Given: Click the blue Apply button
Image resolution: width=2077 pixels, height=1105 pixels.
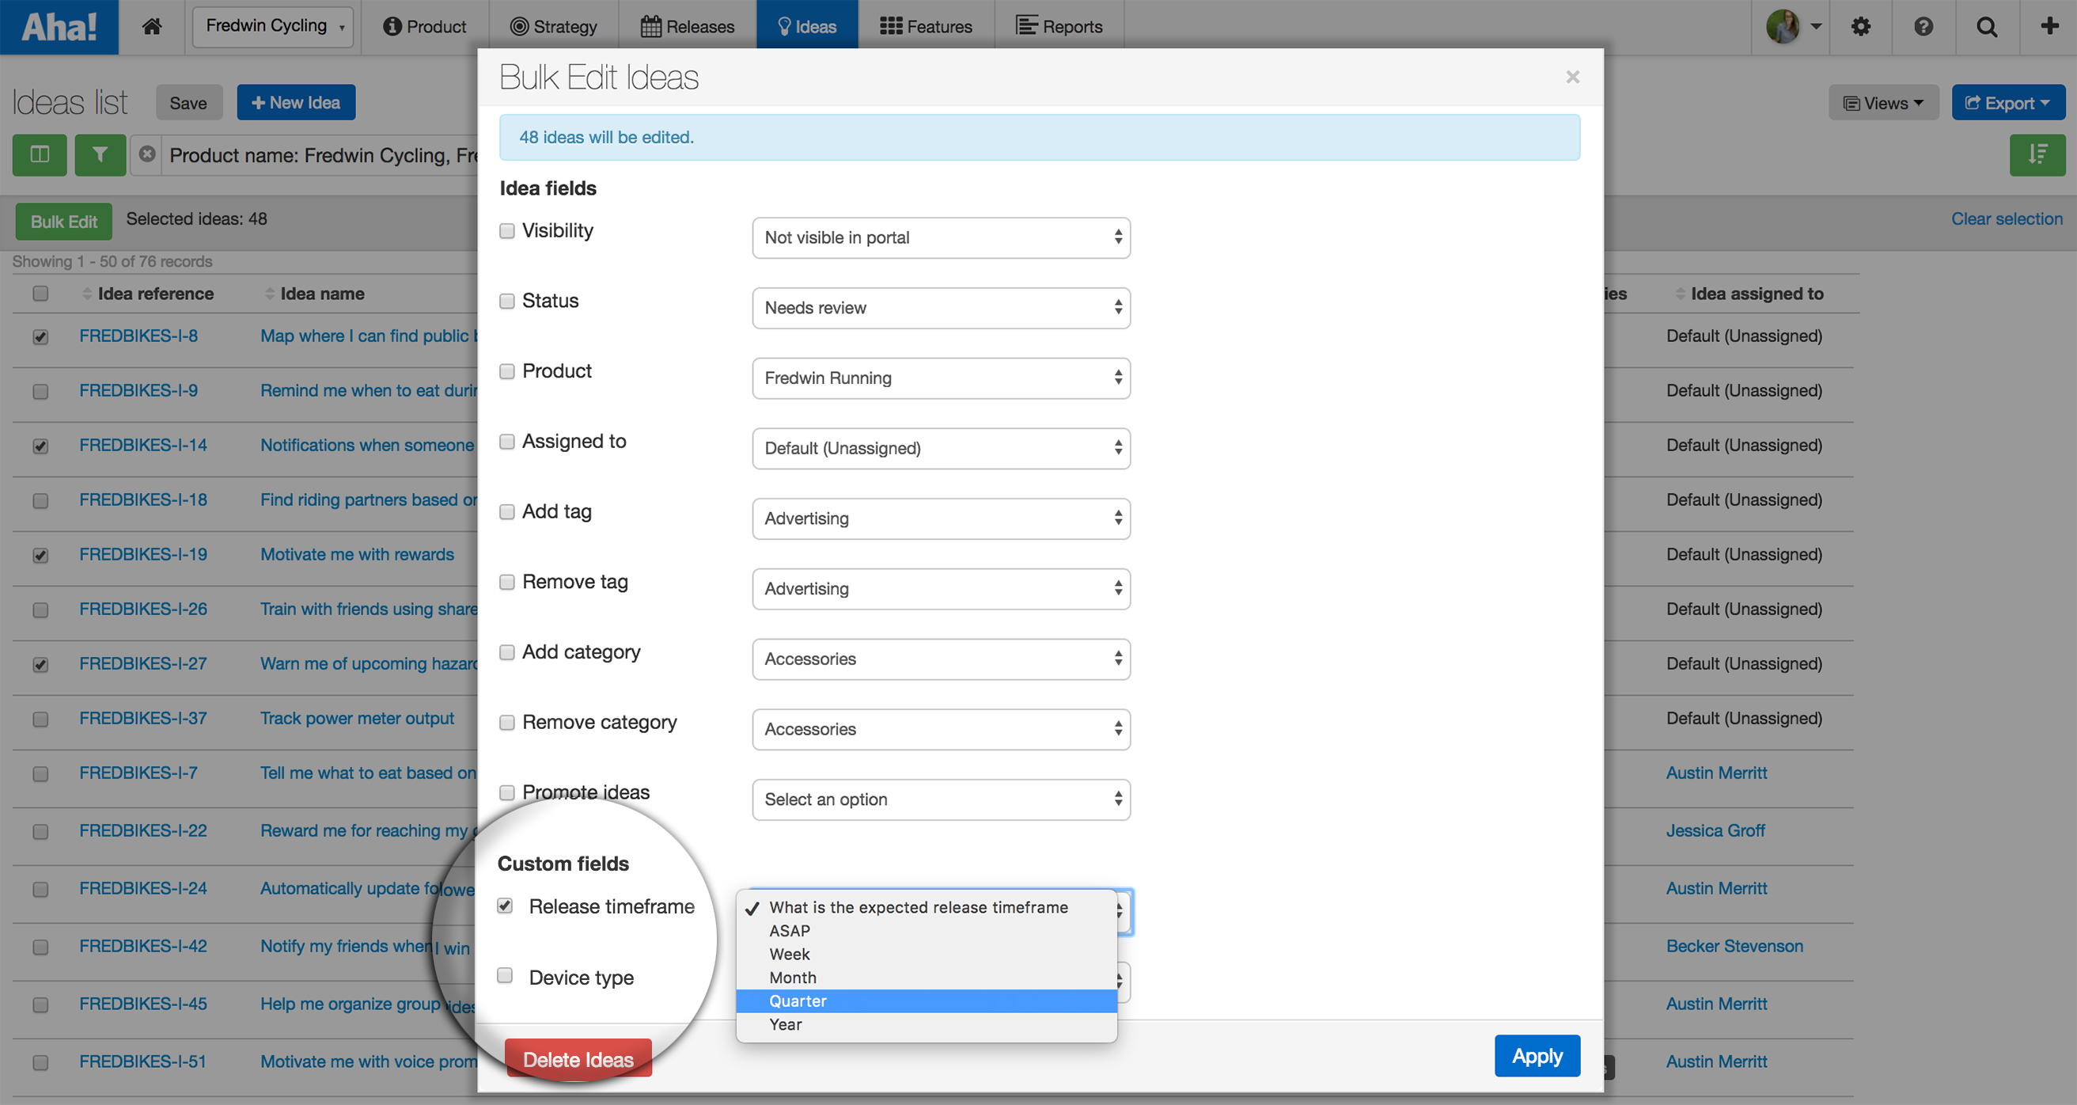Looking at the screenshot, I should pyautogui.click(x=1537, y=1056).
